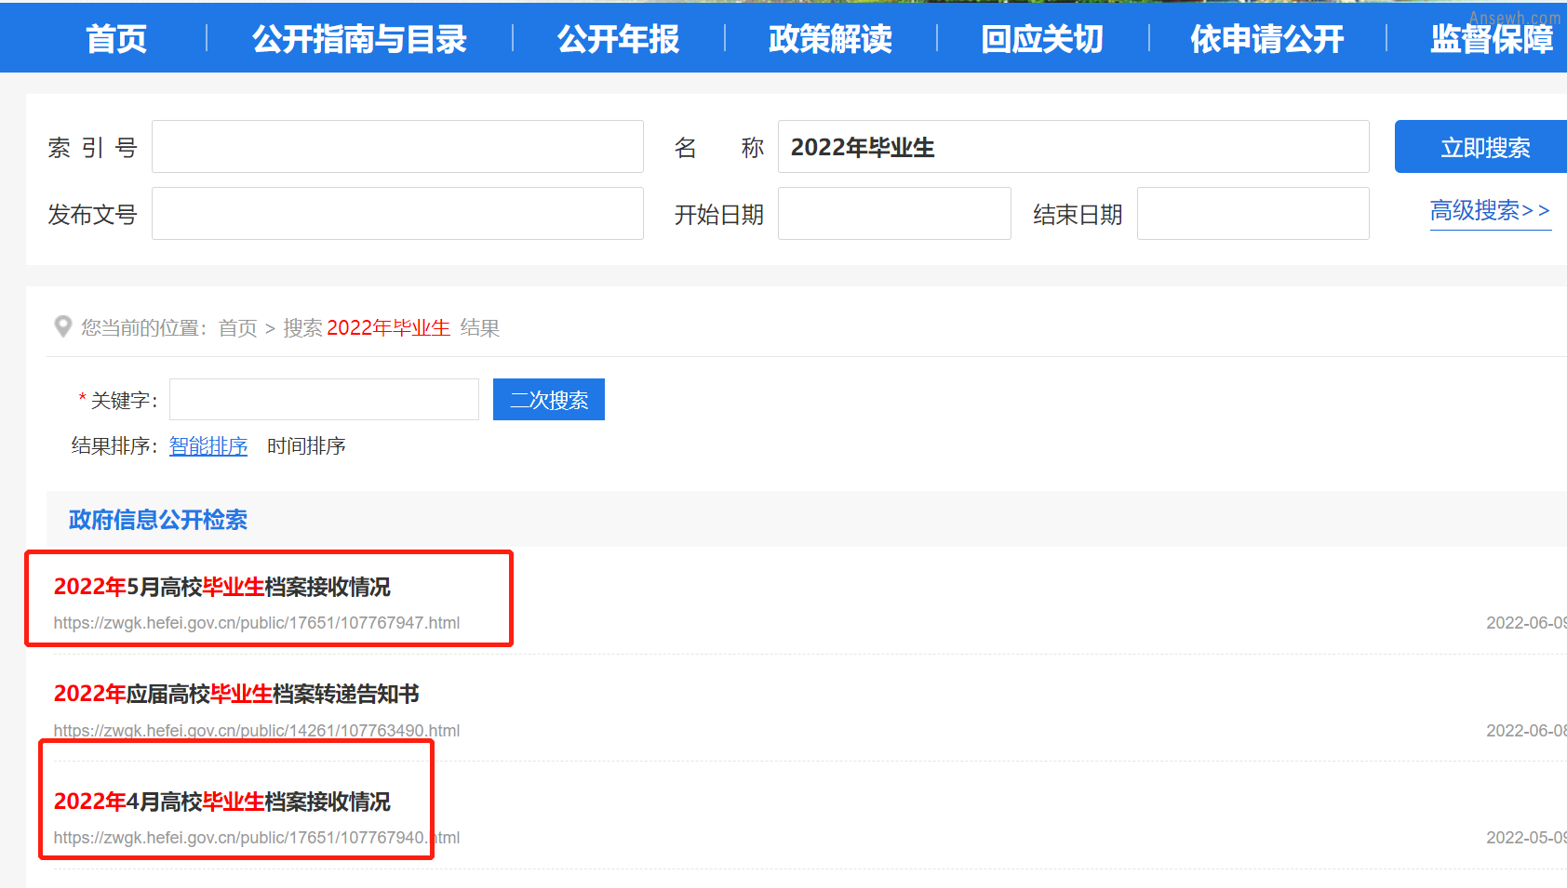1567x888 pixels.
Task: Open the 依申请公开 menu item
Action: point(1267,39)
